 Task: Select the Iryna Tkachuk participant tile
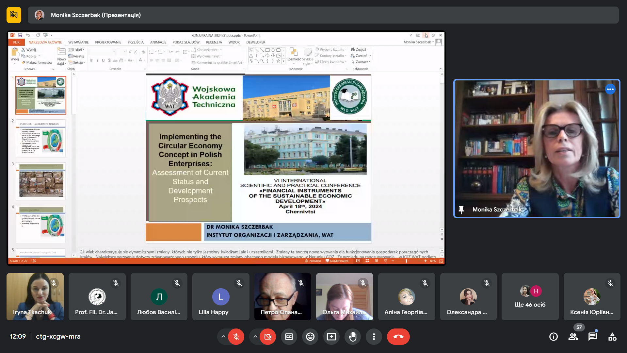(35, 296)
